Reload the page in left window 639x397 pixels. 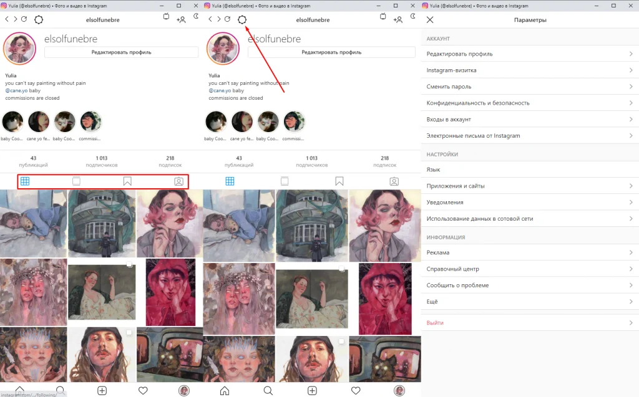click(x=24, y=19)
